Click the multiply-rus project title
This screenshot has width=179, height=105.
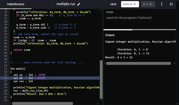(x=66, y=4)
